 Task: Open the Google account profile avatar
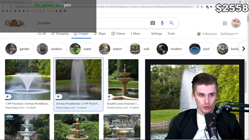pos(236,23)
